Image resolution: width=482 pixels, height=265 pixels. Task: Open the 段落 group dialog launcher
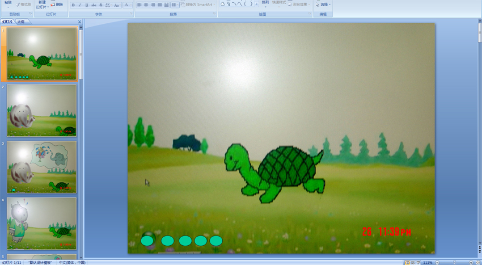[214, 14]
